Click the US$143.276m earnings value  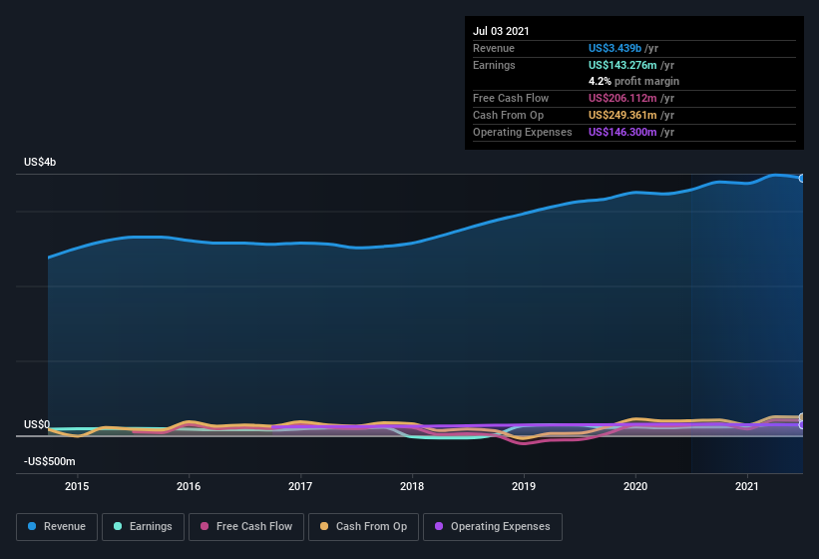point(622,65)
